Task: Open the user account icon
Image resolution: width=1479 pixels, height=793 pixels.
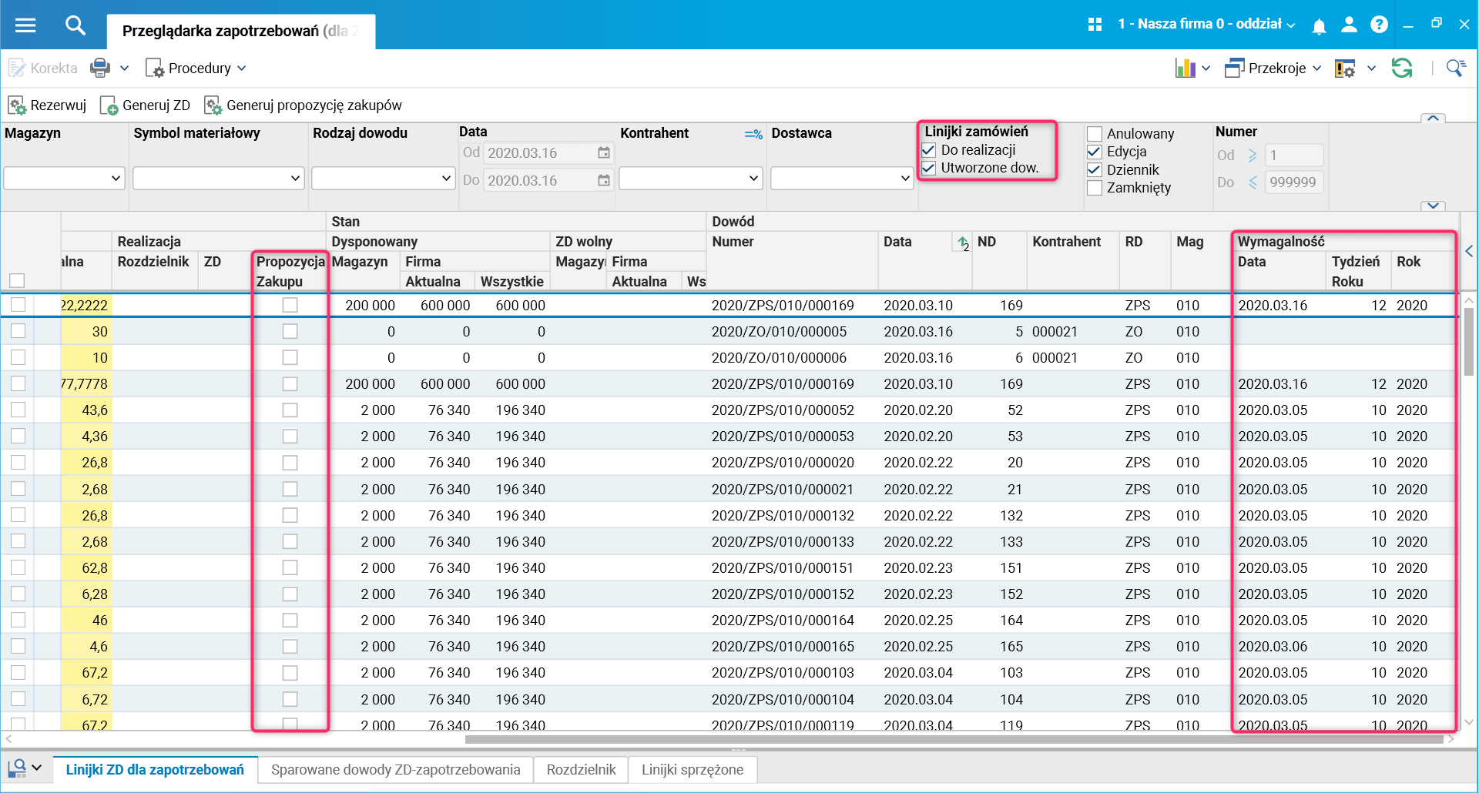Action: click(x=1349, y=25)
